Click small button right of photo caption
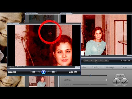Screen dimensions: 132x99 [129, 56]
